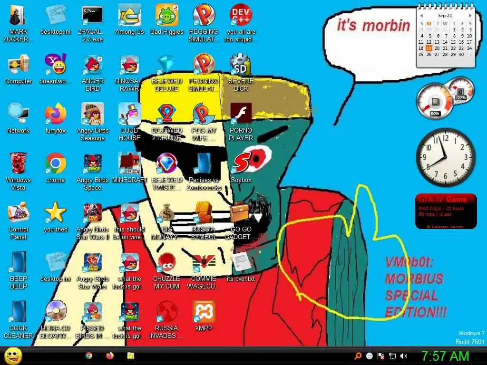Go to next month in calendar gadget
The height and width of the screenshot is (365, 487).
tap(470, 16)
